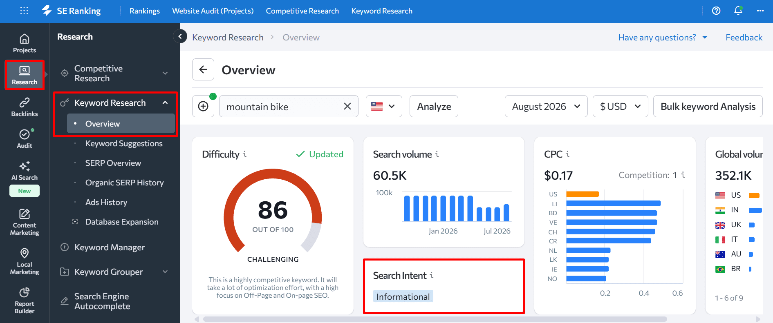Click the SE Ranking logo
Screen dimensions: 773x323
point(71,11)
